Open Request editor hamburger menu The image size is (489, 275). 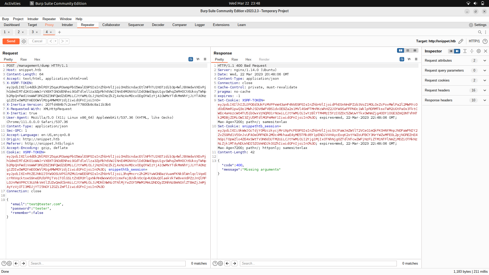(x=205, y=59)
